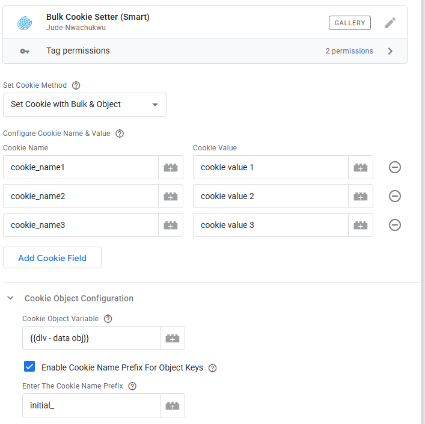Screen dimensions: 425x424
Task: Insert variable for Cookie Object Variable field
Action: [173, 339]
